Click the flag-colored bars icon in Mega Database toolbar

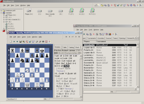(110, 34)
